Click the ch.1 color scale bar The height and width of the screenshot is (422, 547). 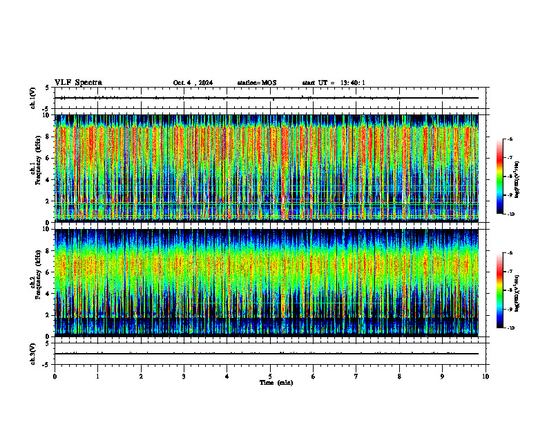point(499,177)
